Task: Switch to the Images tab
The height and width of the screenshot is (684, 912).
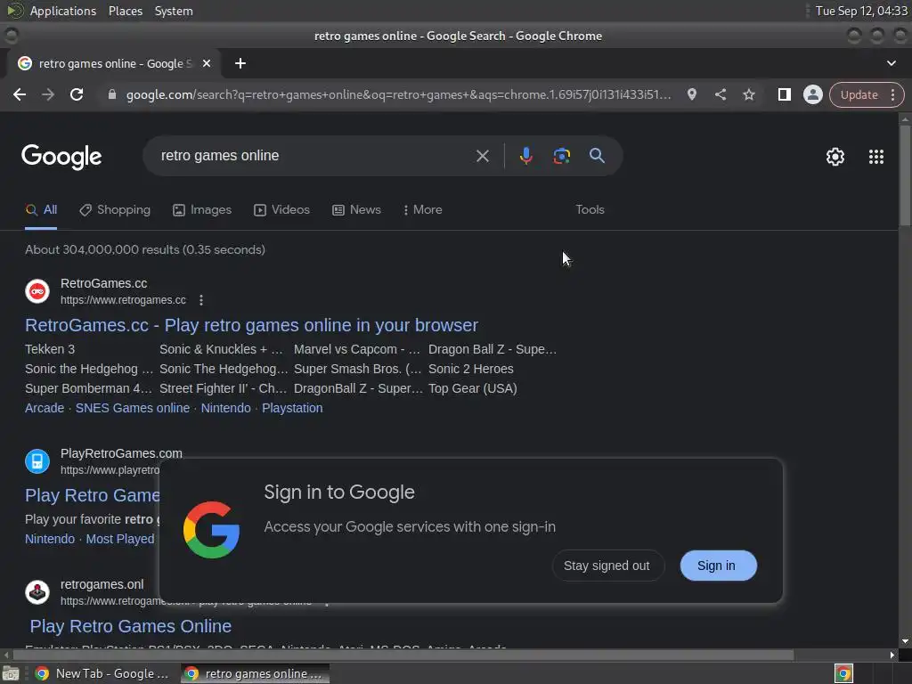Action: click(x=202, y=210)
